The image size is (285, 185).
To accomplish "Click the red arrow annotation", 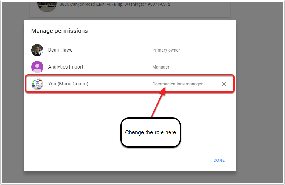I will point(159,102).
